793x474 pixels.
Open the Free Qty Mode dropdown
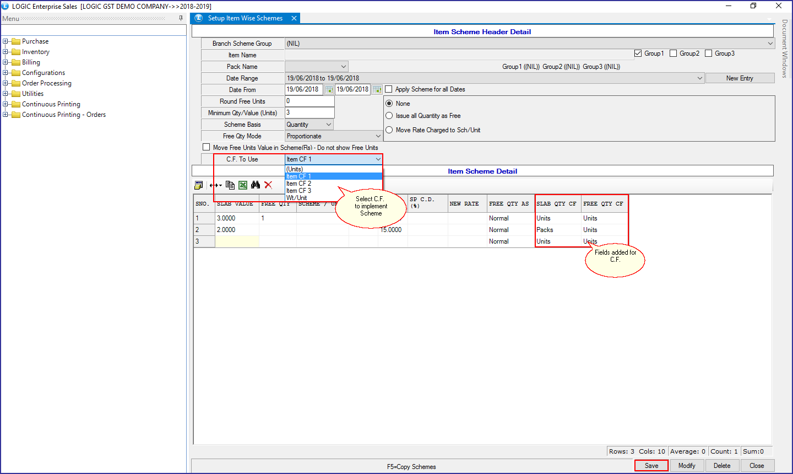point(378,136)
